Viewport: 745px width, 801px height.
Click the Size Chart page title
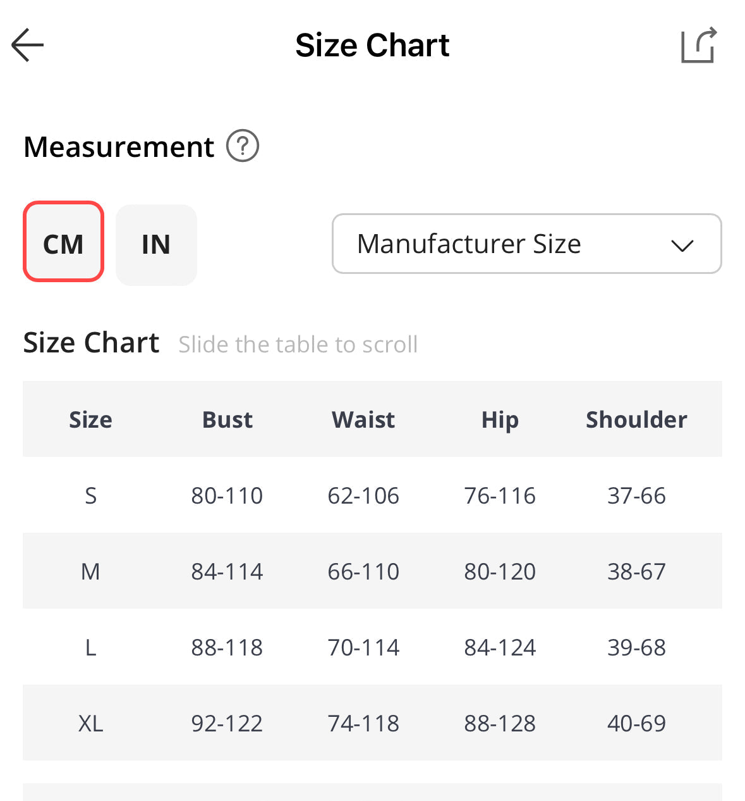(x=372, y=46)
